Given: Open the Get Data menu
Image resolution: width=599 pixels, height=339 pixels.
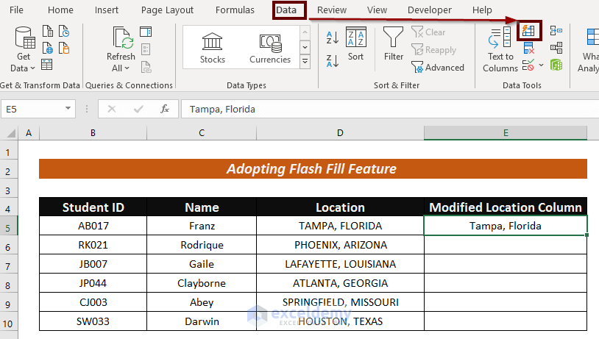Looking at the screenshot, I should click(23, 49).
